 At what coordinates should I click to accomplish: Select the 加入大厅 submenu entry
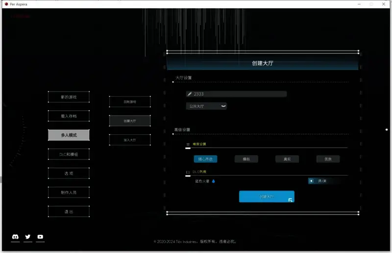pyautogui.click(x=130, y=140)
